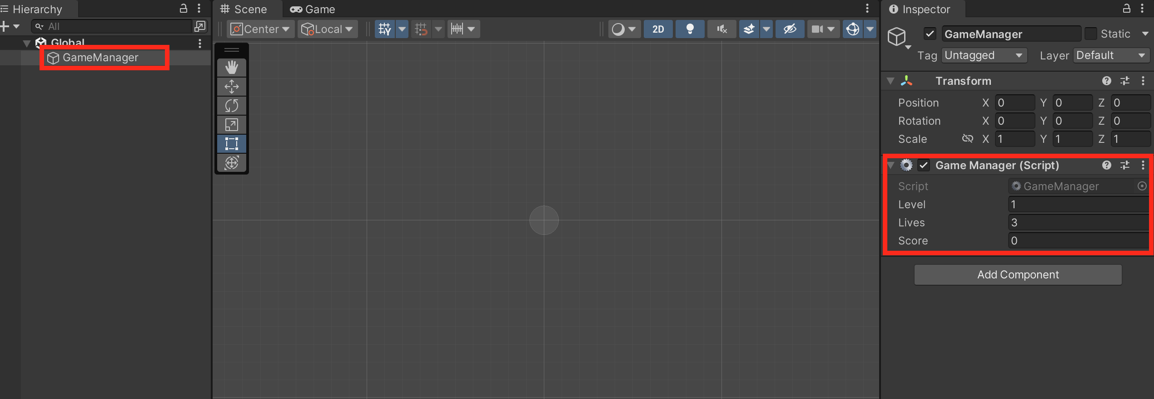
Task: Toggle 2D view mode
Action: coord(658,29)
